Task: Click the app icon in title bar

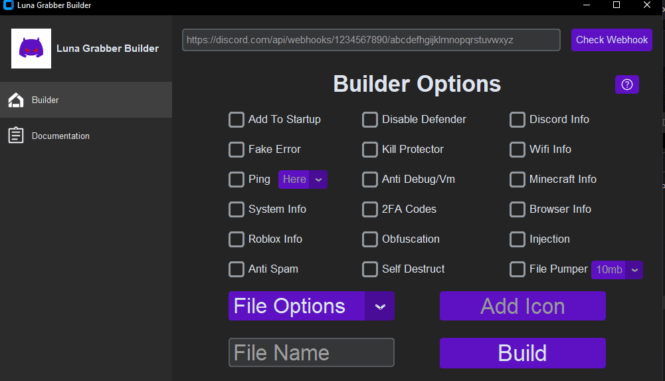Action: point(9,5)
